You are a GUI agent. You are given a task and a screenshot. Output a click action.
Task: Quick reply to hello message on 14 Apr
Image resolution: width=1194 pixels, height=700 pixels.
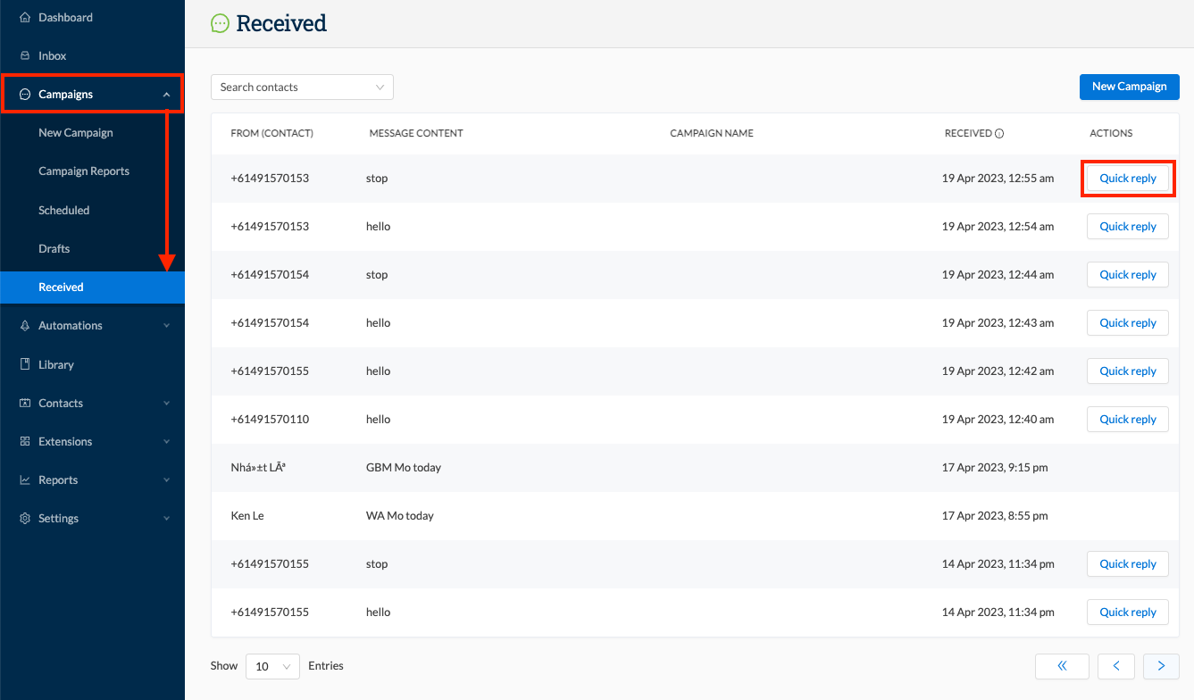tap(1128, 612)
